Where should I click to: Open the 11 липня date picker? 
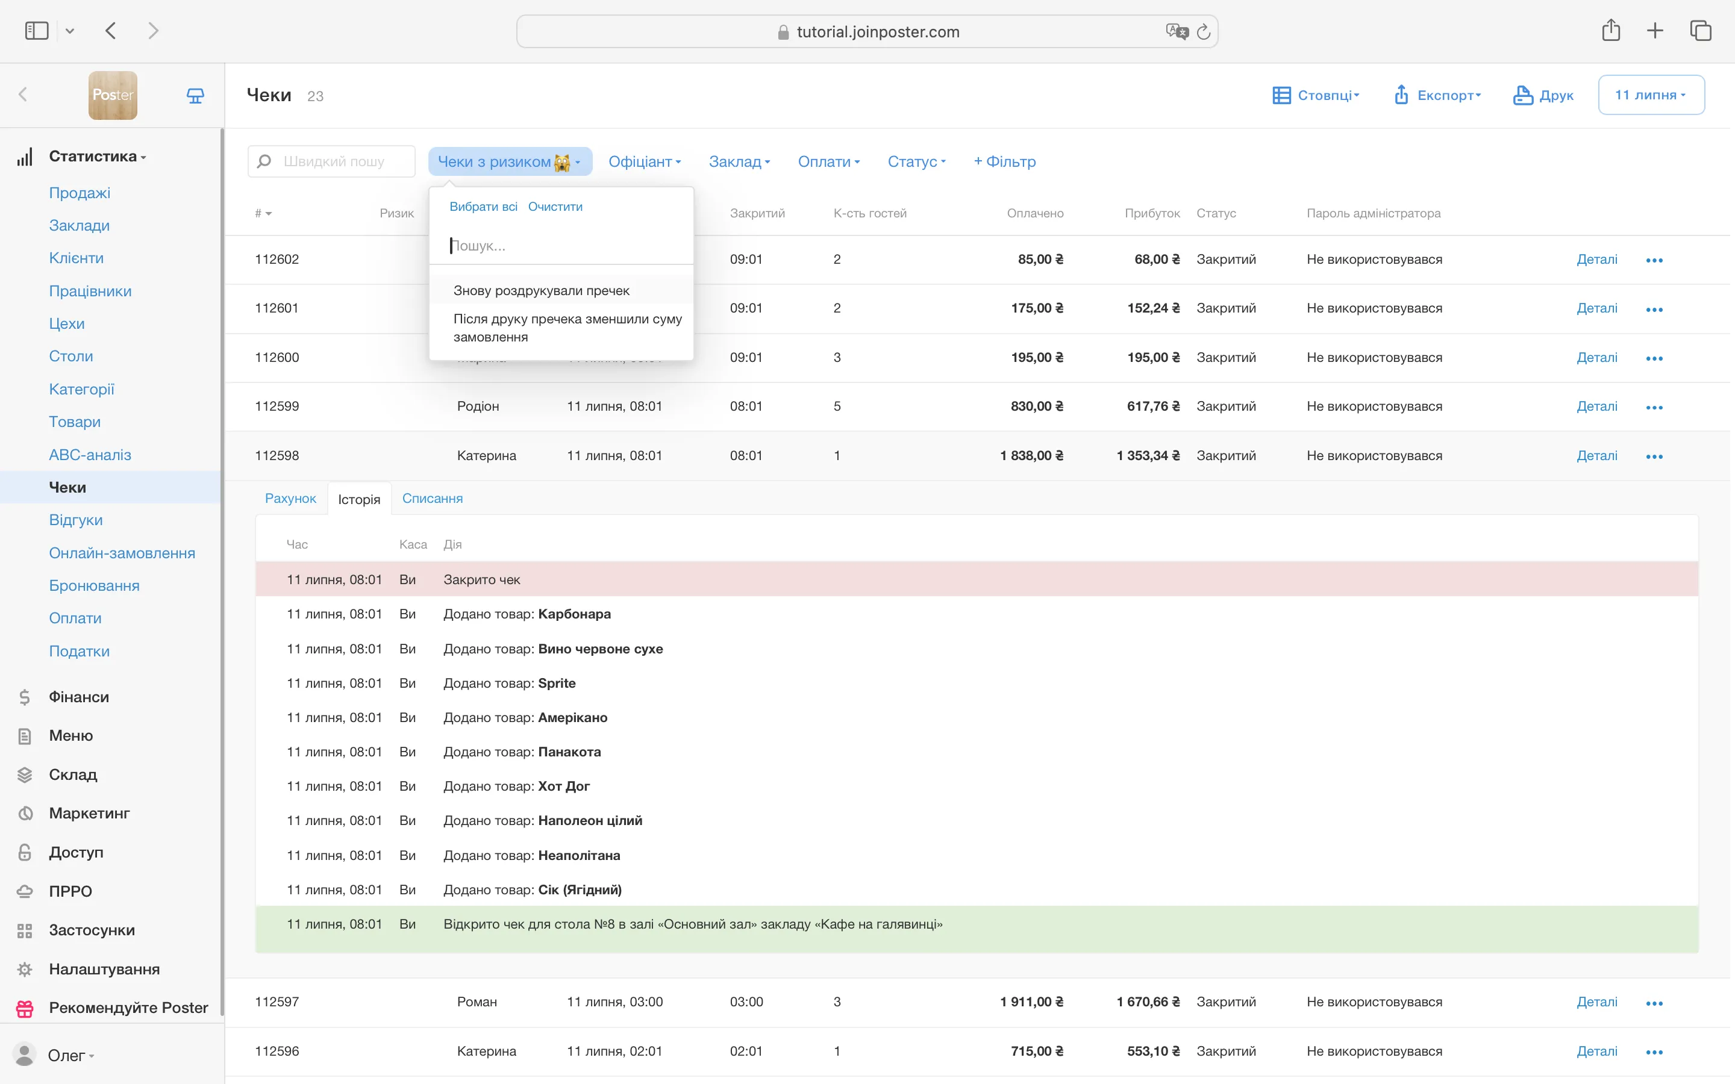click(1651, 95)
